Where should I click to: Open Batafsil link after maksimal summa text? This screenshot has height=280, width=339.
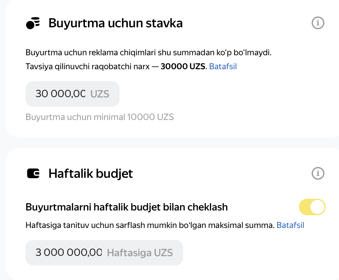tap(290, 225)
